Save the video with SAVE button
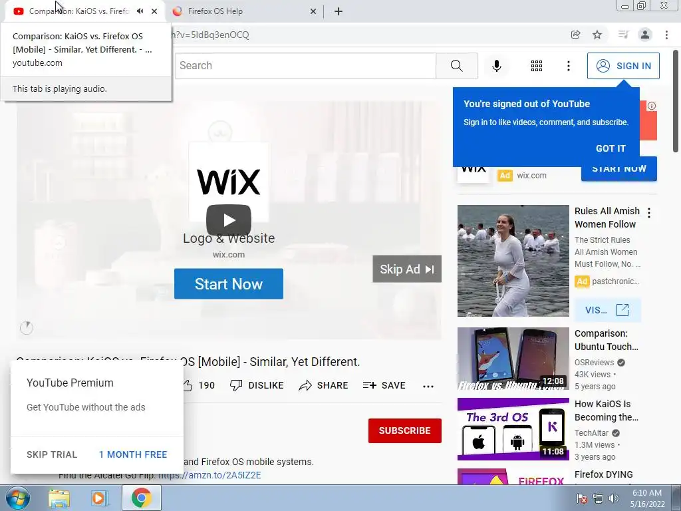681x511 pixels. pyautogui.click(x=384, y=385)
